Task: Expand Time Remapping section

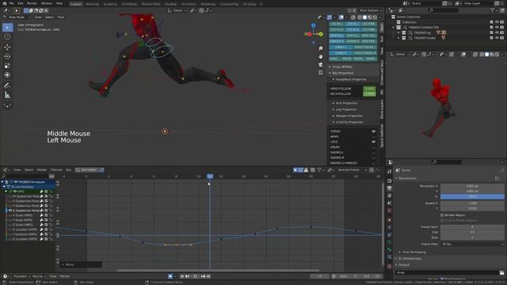Action: [x=414, y=252]
